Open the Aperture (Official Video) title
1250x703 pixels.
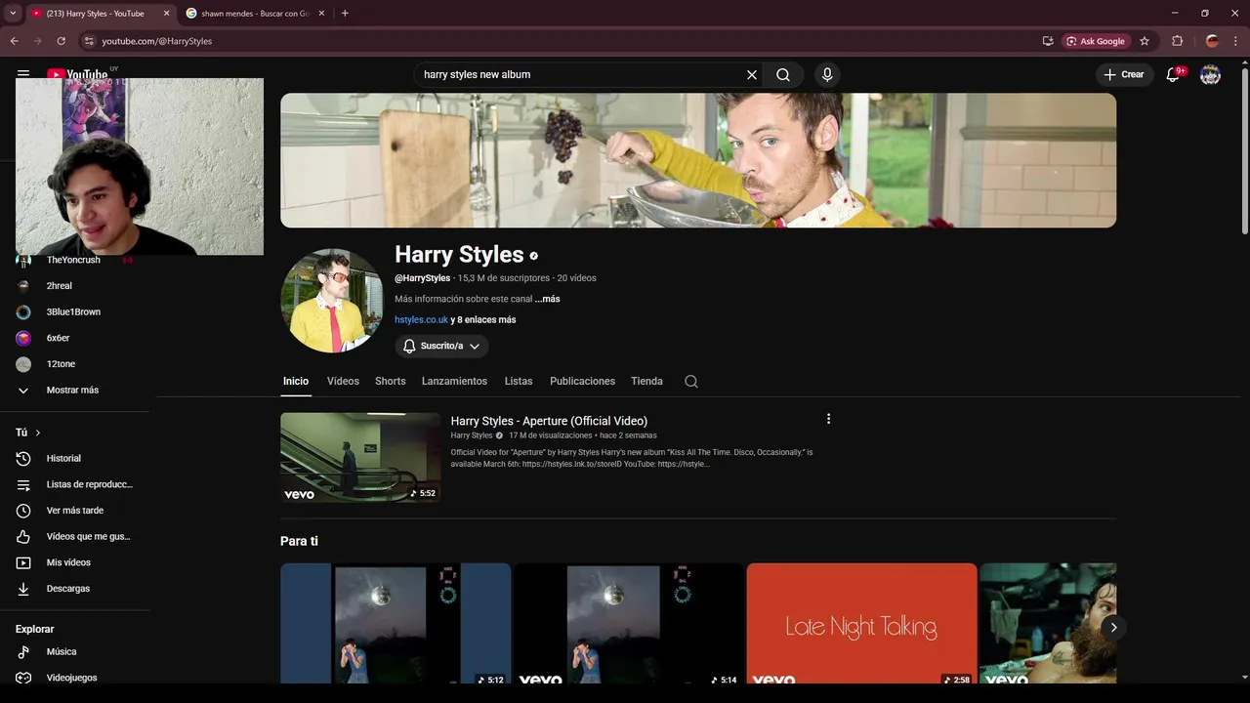point(549,421)
